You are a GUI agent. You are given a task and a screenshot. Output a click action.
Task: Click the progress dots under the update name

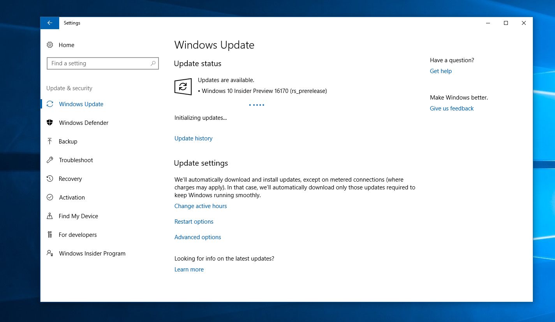[x=257, y=105]
